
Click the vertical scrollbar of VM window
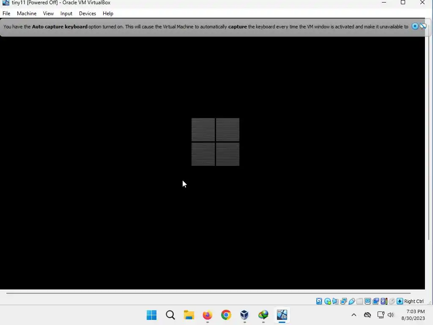429,132
